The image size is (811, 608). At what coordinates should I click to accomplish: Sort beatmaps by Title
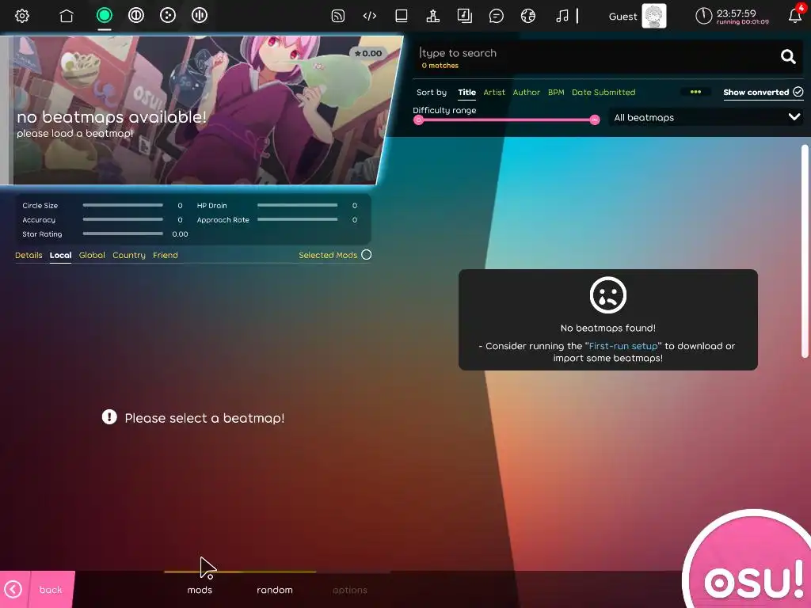click(x=466, y=92)
